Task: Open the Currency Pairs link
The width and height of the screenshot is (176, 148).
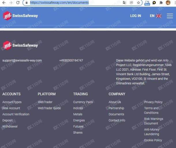Action: coord(83,102)
